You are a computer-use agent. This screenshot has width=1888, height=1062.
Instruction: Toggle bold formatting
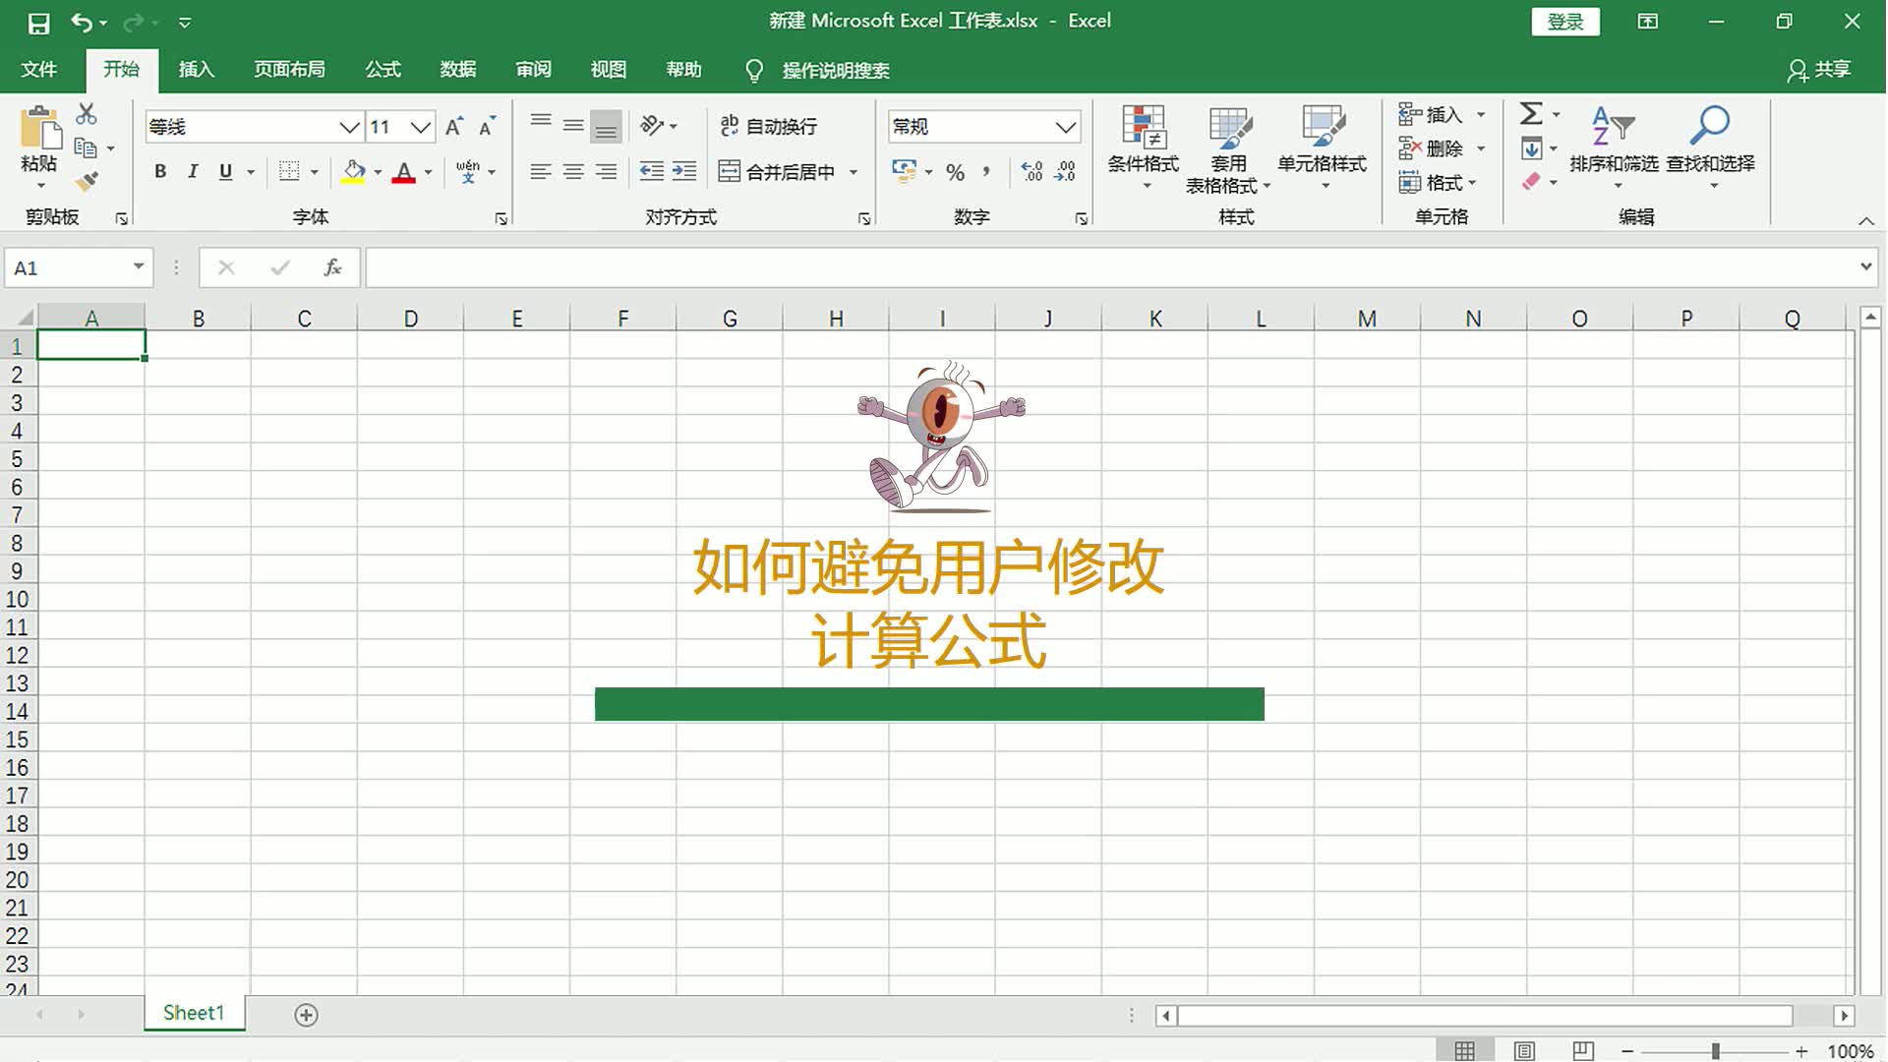[160, 171]
